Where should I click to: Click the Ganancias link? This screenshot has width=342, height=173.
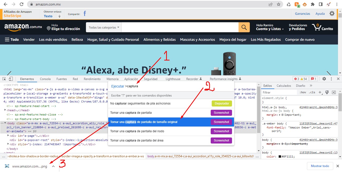pyautogui.click(x=302, y=13)
